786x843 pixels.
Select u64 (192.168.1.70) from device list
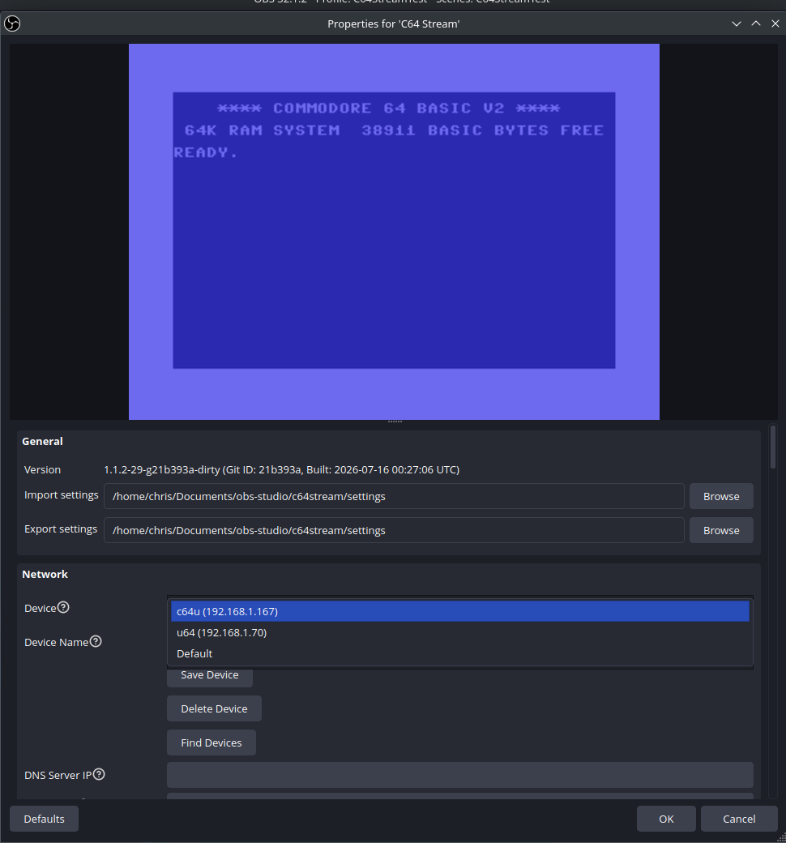click(x=459, y=632)
